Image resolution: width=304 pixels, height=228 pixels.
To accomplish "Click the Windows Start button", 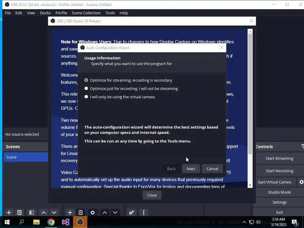I will (x=7, y=222).
